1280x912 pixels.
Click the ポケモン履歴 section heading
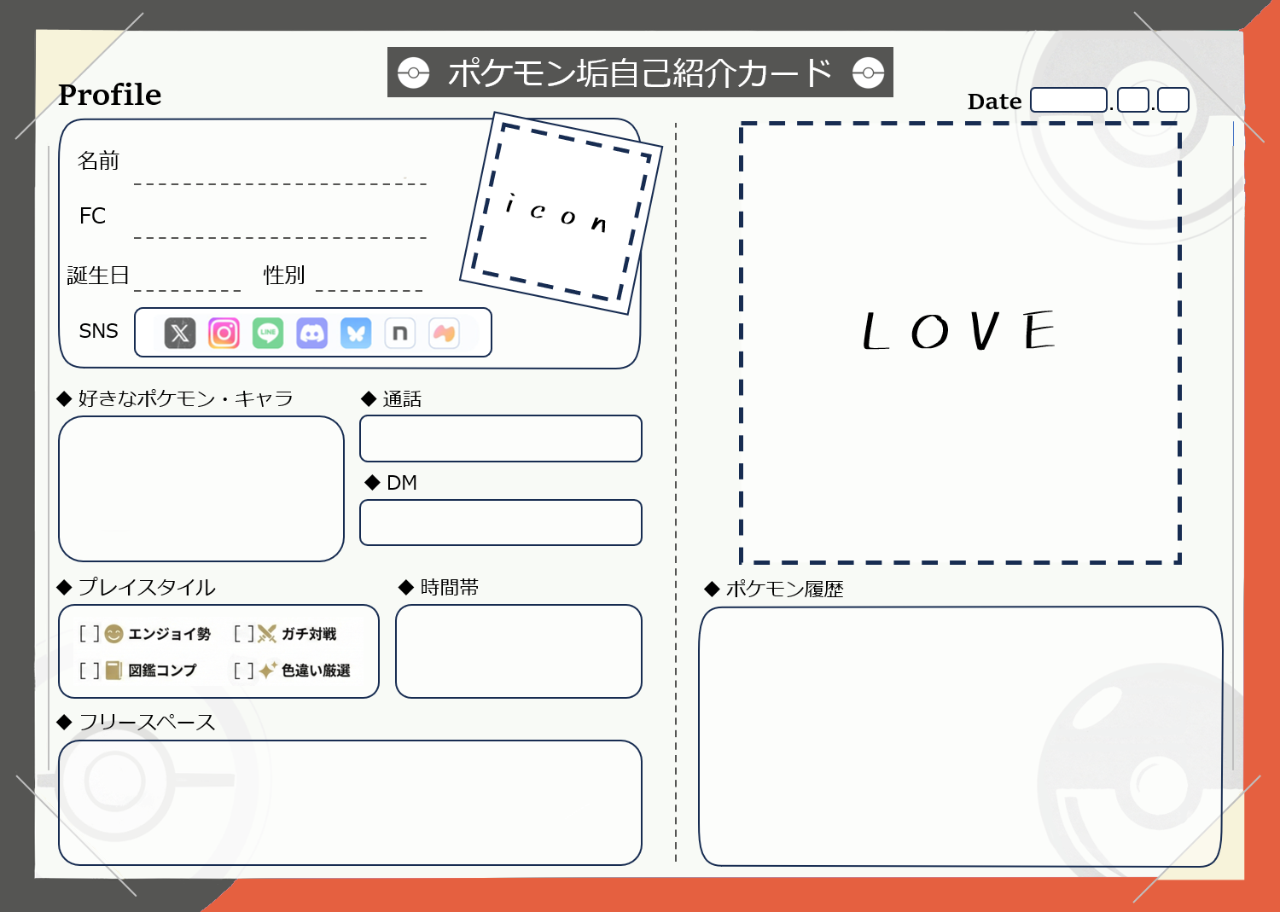775,589
